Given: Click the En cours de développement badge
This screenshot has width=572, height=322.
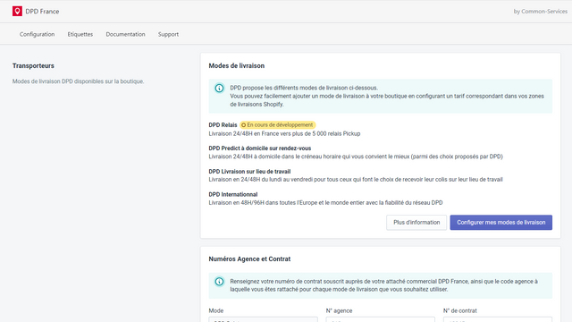Looking at the screenshot, I should click(278, 125).
